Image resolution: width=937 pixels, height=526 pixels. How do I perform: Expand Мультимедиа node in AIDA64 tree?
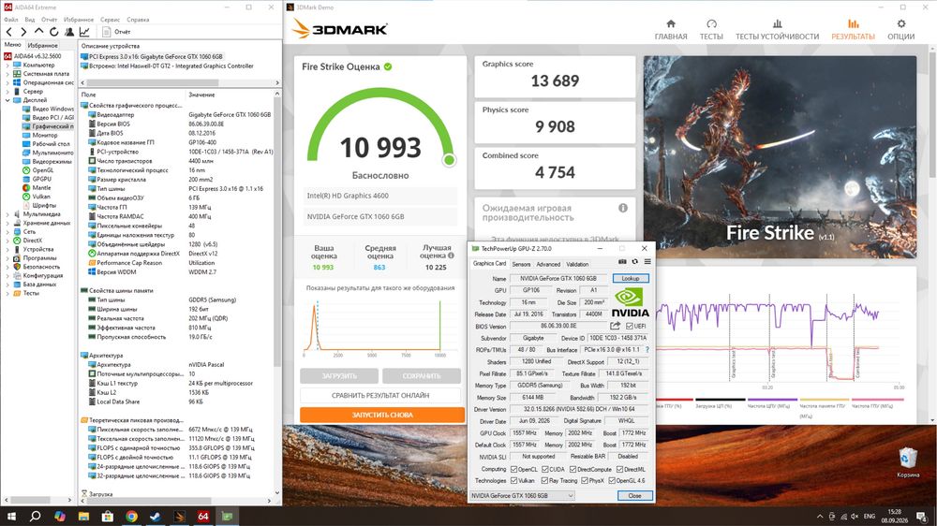(7, 213)
